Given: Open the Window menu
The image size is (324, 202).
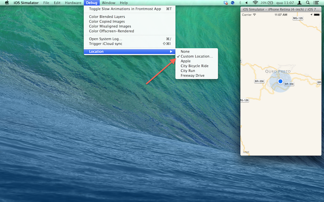Looking at the screenshot, I should [x=109, y=3].
